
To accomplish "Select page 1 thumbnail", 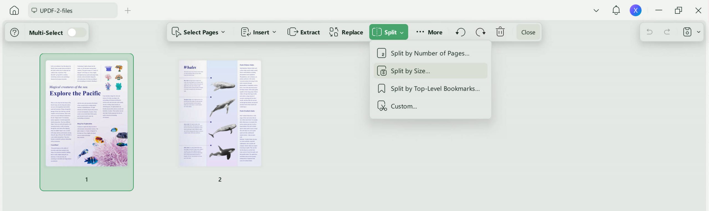I will [x=87, y=113].
